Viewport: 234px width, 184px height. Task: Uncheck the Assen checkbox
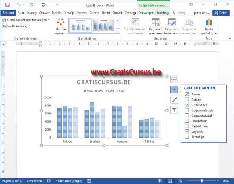pos(187,94)
